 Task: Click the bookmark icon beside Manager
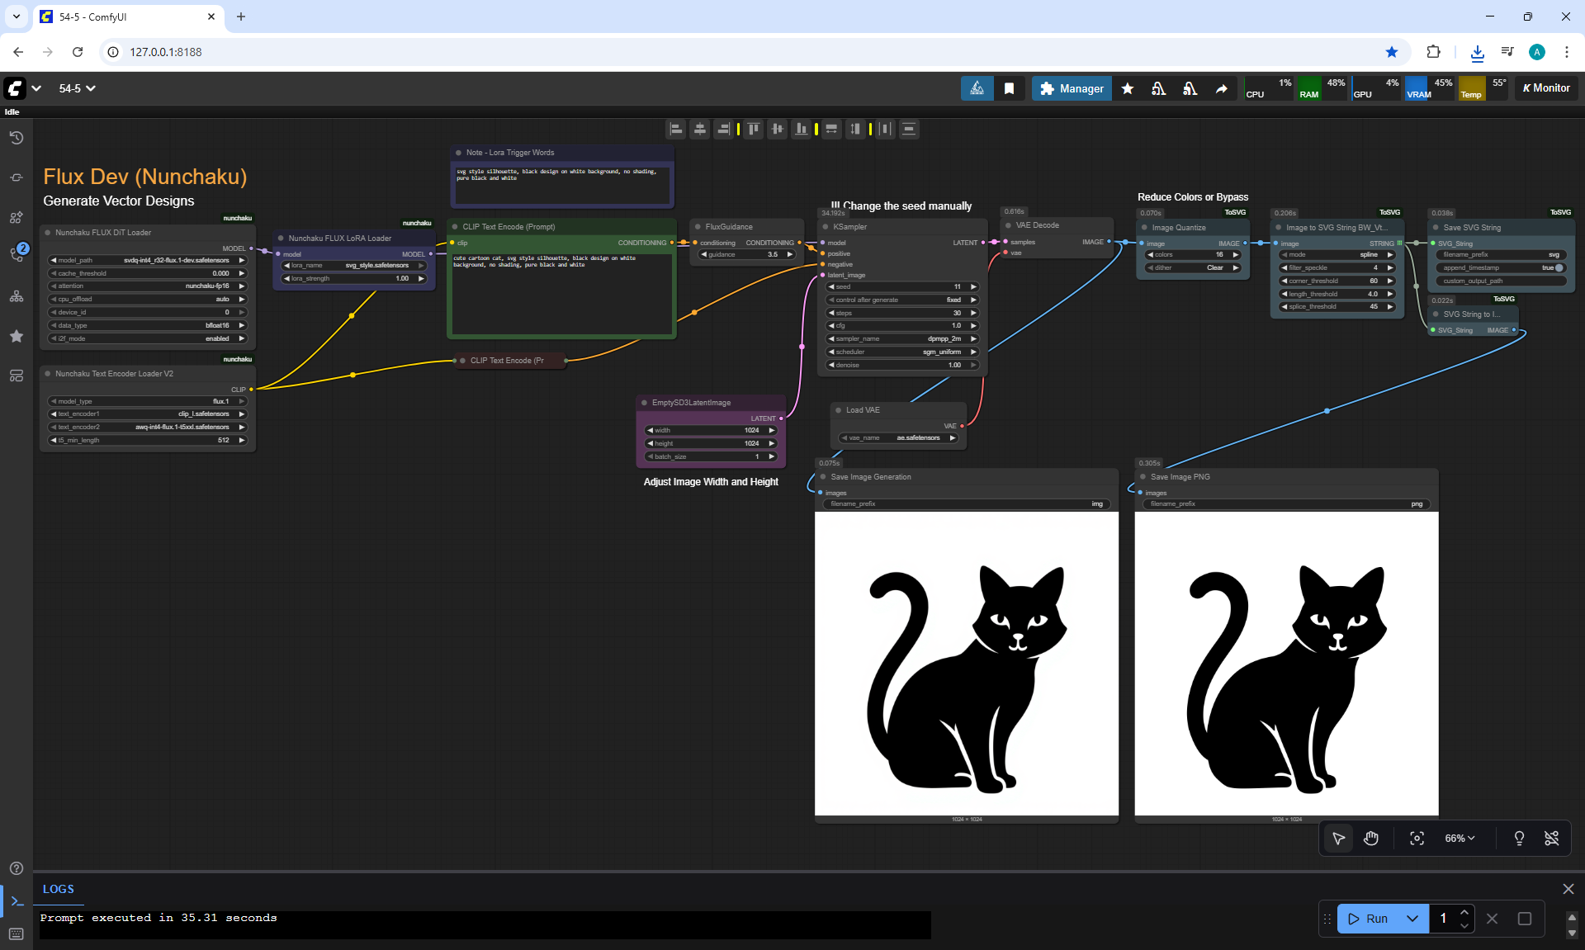coord(1009,88)
